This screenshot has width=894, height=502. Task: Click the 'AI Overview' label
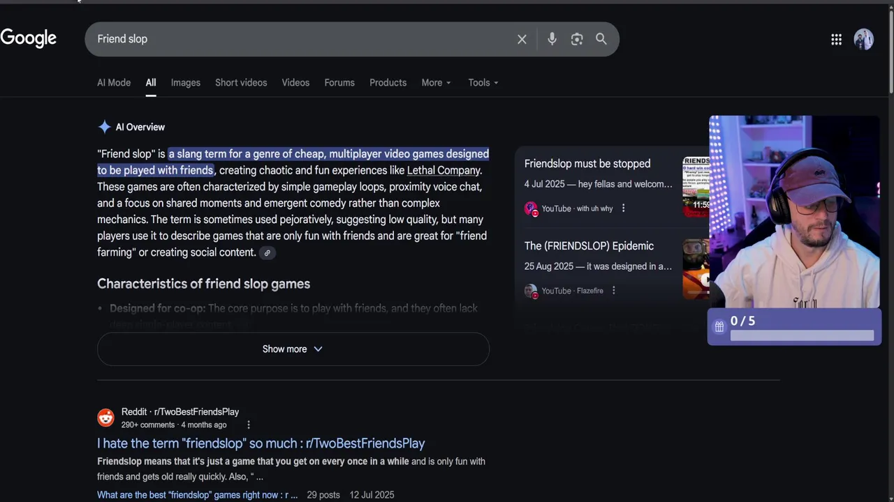140,127
